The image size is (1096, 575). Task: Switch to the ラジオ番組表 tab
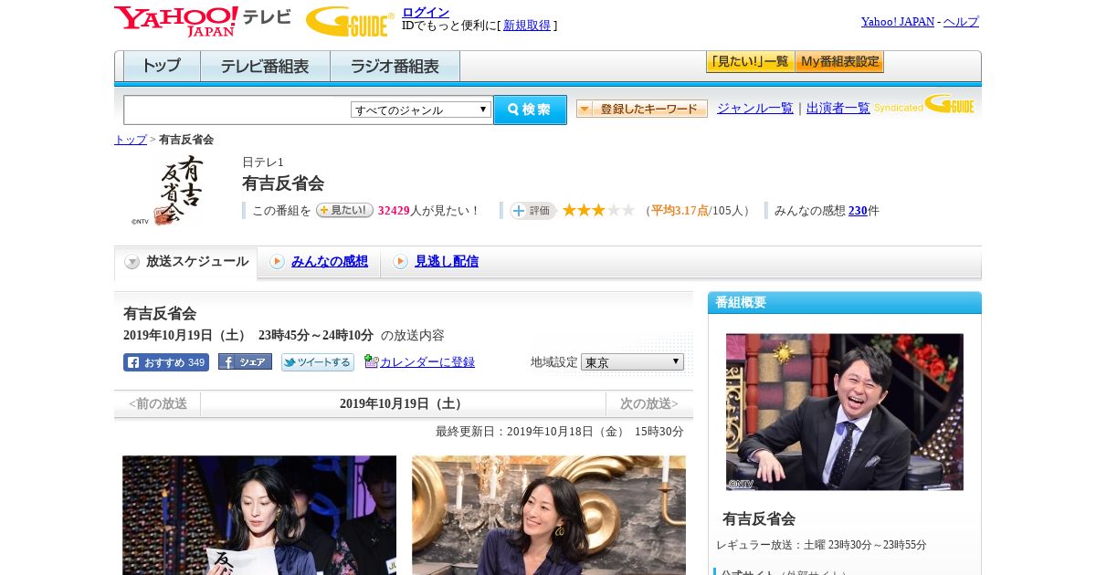click(x=395, y=67)
